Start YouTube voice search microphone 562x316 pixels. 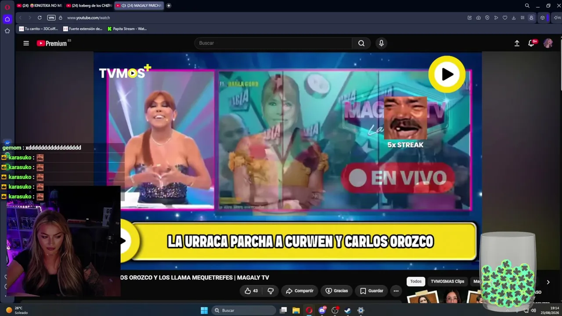[x=381, y=43]
